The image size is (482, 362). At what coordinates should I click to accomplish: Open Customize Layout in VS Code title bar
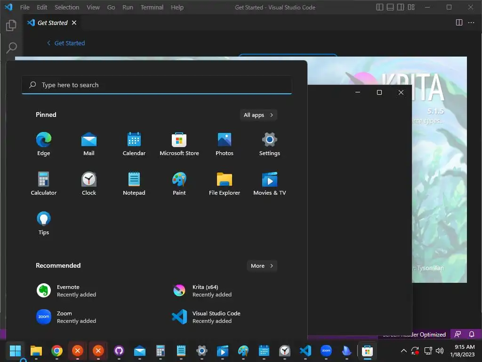[411, 7]
